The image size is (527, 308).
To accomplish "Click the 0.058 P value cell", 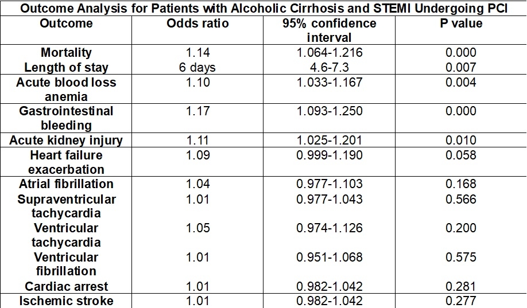I will [461, 155].
